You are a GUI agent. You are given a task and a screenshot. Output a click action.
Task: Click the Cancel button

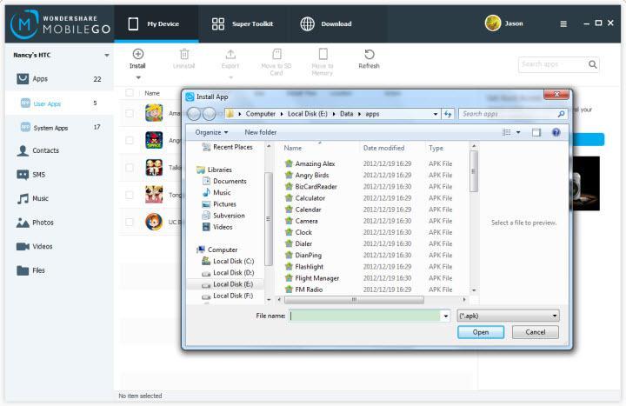tap(536, 332)
